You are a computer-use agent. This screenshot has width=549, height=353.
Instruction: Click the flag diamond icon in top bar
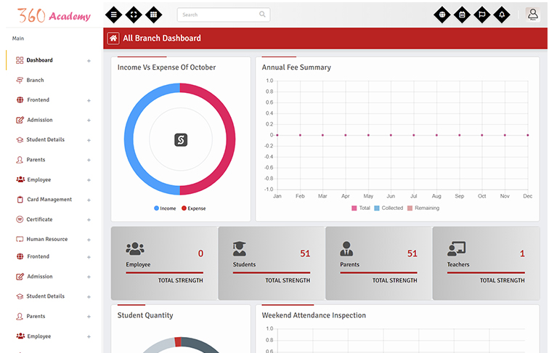482,15
